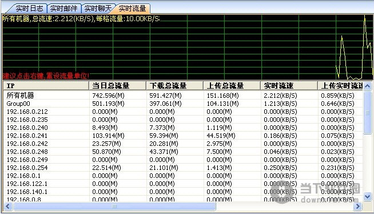Click the 591.427(M) download cell

click(x=165, y=96)
